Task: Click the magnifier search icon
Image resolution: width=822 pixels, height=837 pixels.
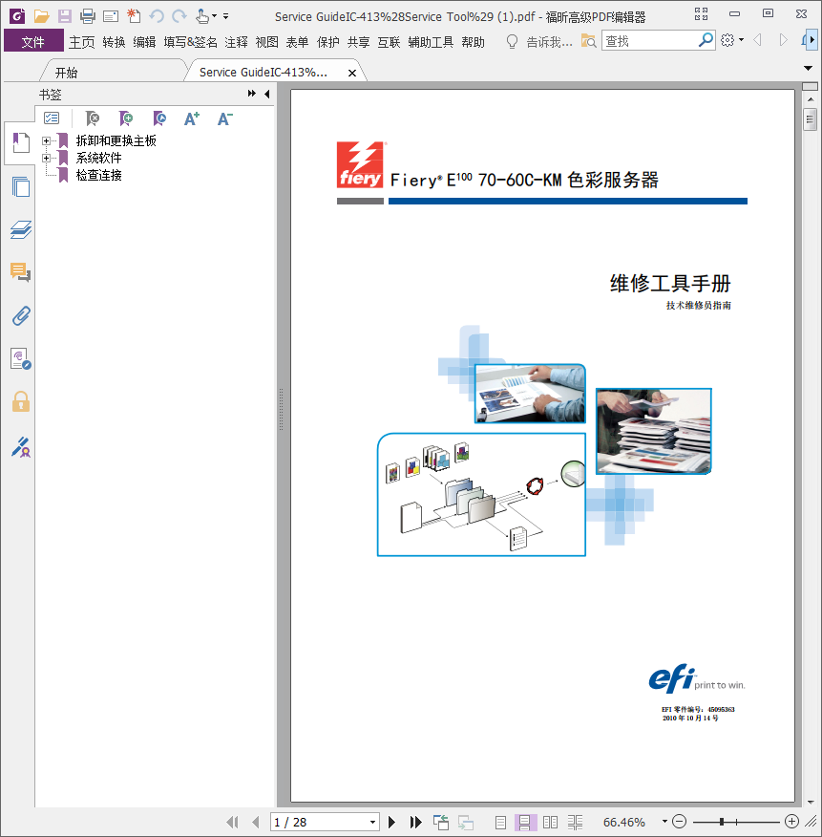Action: [x=706, y=40]
